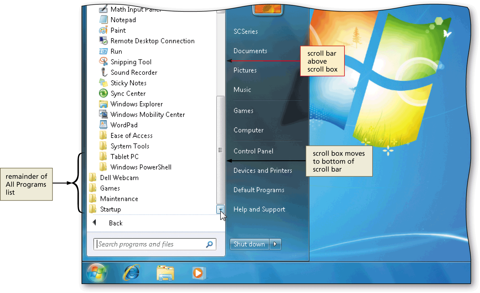Open Music from the right pane

click(242, 90)
